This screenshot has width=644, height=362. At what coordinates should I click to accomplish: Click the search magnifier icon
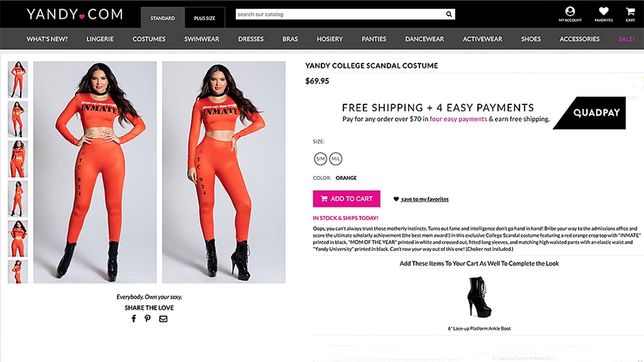(x=449, y=15)
